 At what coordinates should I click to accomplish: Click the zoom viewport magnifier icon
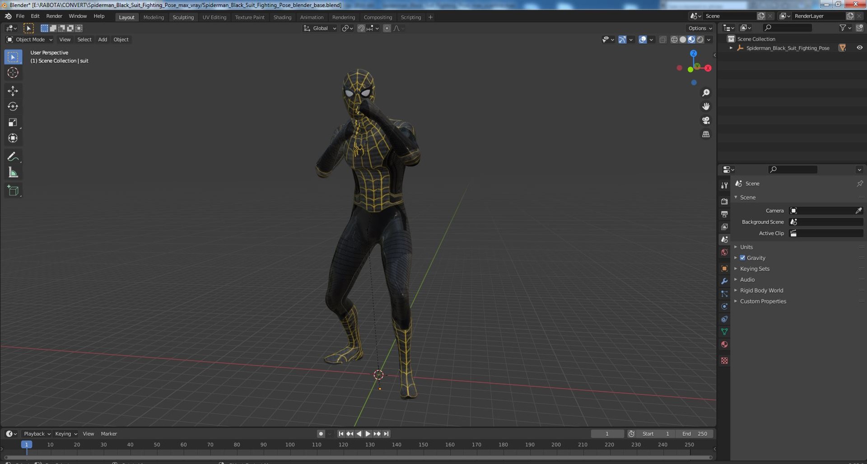(x=706, y=93)
